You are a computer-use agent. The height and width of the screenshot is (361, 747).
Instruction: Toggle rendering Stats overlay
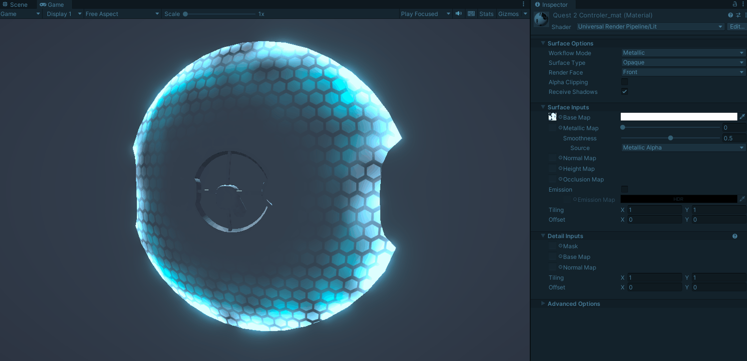[486, 14]
